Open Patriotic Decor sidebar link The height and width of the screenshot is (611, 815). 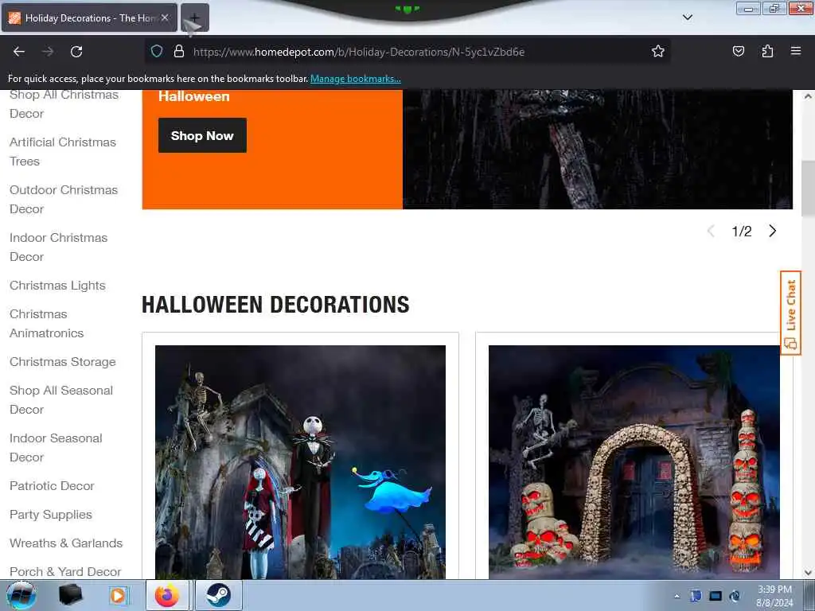[52, 486]
